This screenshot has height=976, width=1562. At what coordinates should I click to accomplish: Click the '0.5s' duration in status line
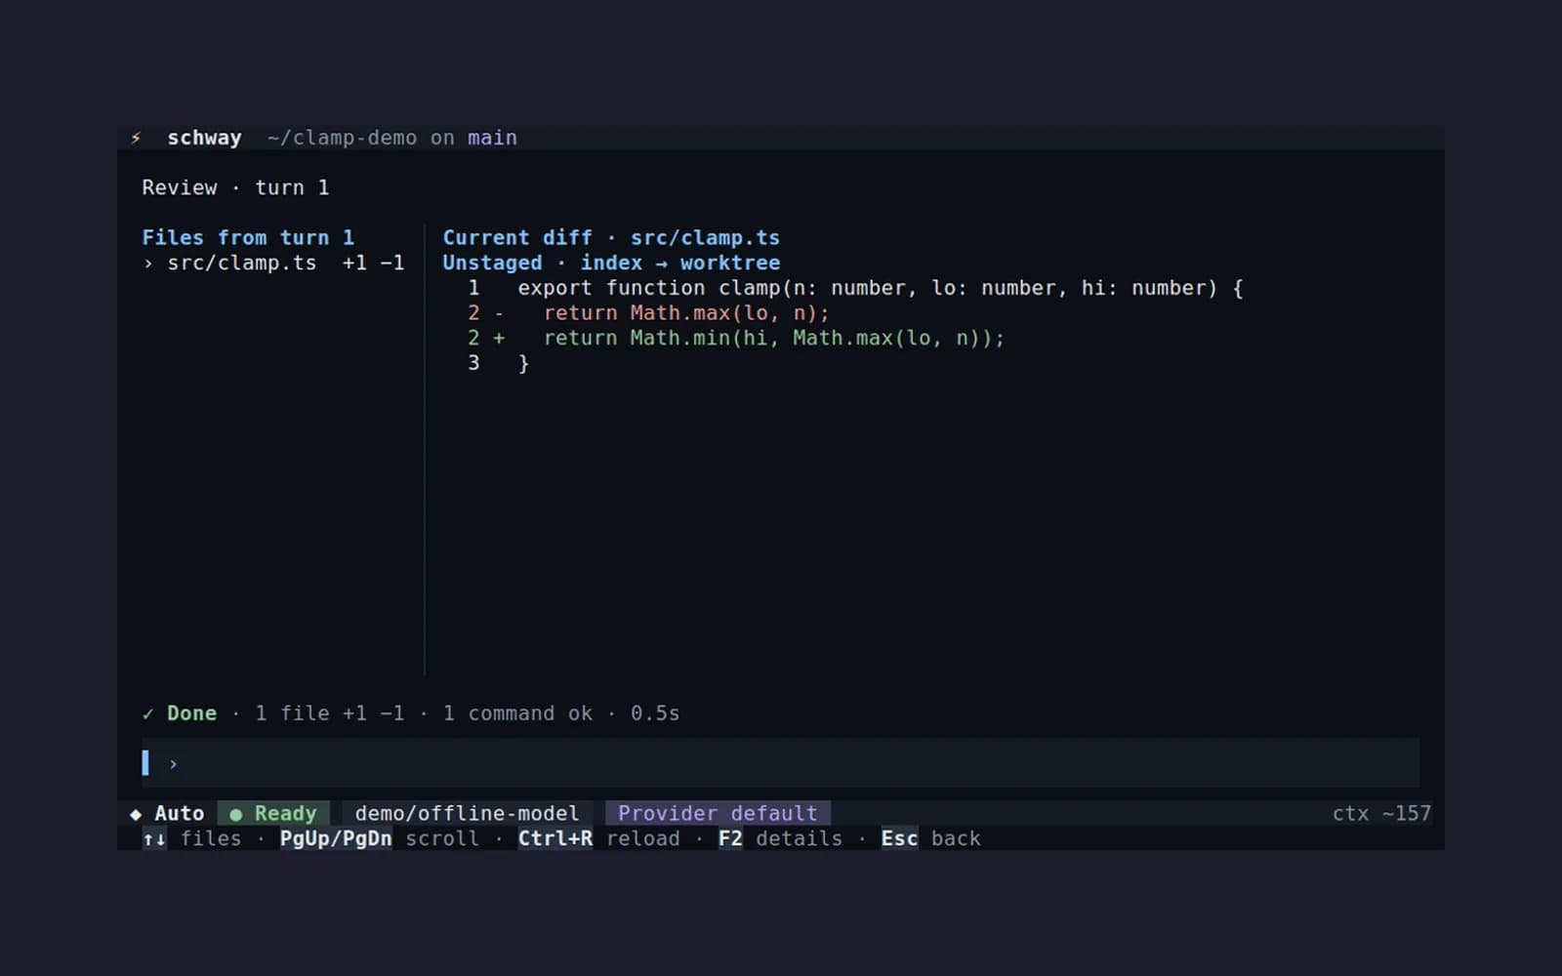(655, 713)
